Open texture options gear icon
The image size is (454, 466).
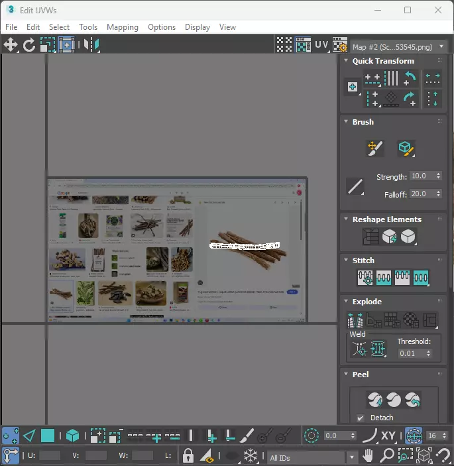pyautogui.click(x=340, y=44)
